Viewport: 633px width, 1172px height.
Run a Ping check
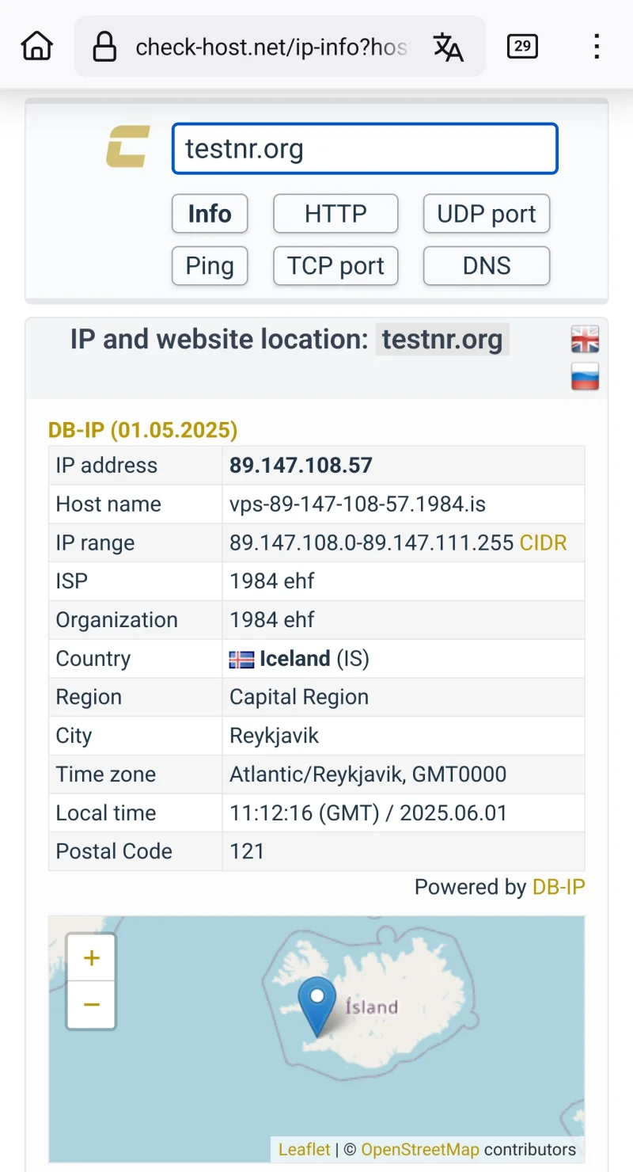(210, 266)
